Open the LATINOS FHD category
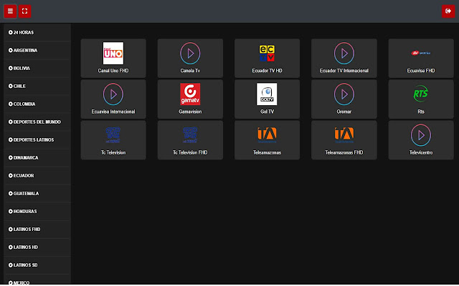This screenshot has width=459, height=286. 37,229
